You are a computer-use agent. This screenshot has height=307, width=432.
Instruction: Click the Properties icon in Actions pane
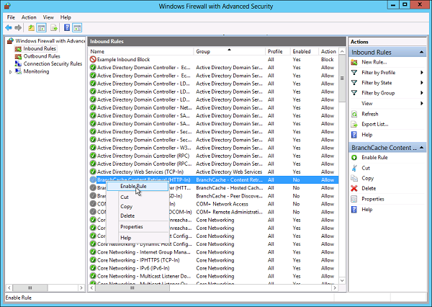354,199
